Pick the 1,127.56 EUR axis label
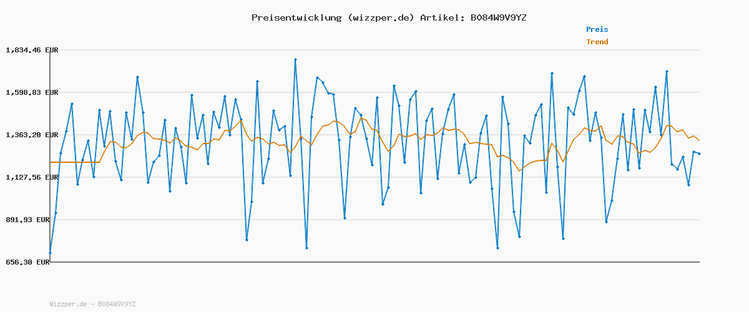Screen dimensions: 749x312 pyautogui.click(x=32, y=177)
